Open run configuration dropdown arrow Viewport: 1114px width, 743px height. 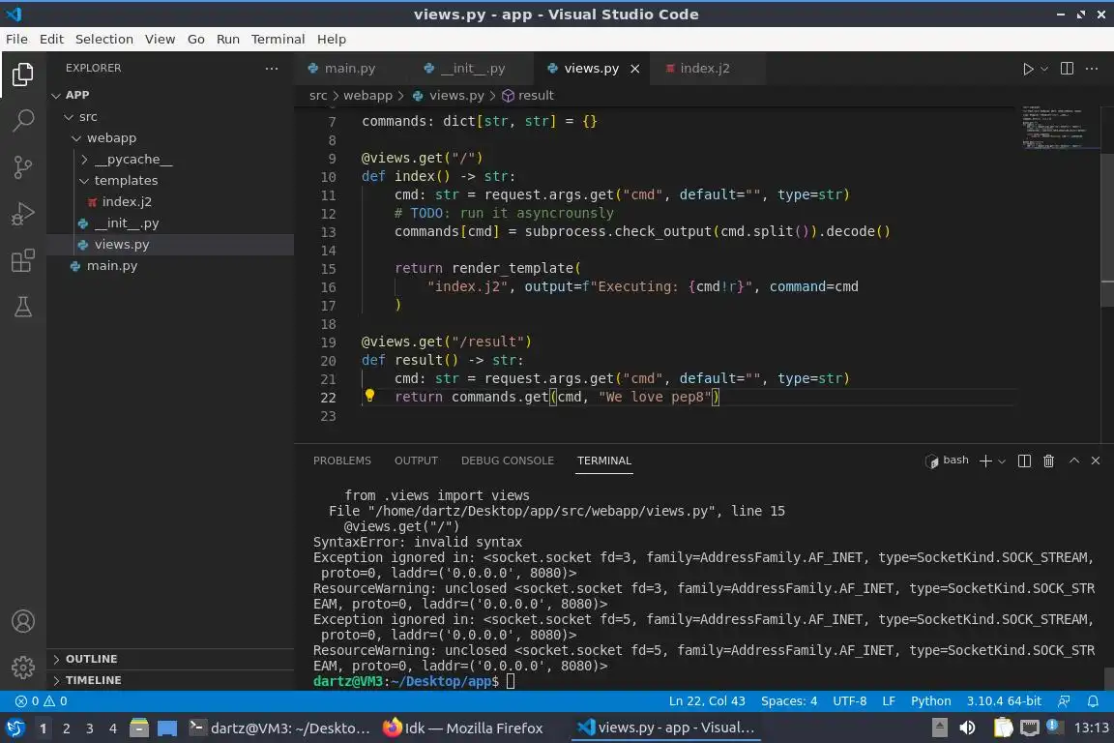[1043, 69]
